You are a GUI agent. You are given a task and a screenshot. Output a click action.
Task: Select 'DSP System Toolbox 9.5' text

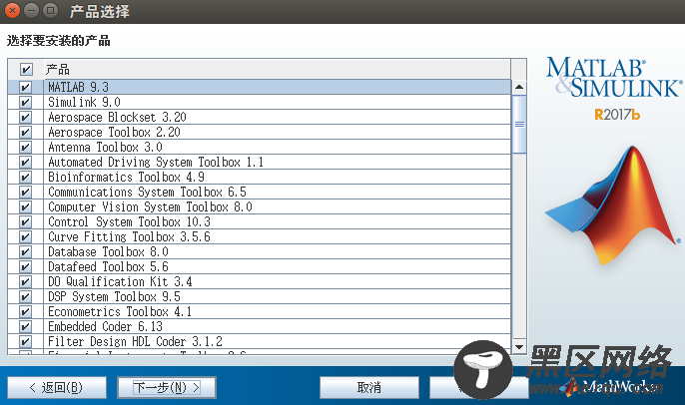click(x=114, y=297)
